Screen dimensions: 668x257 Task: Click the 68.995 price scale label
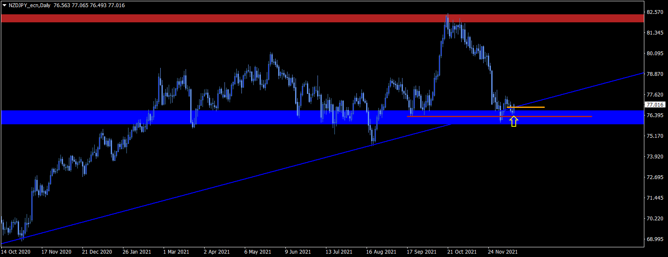coord(655,239)
